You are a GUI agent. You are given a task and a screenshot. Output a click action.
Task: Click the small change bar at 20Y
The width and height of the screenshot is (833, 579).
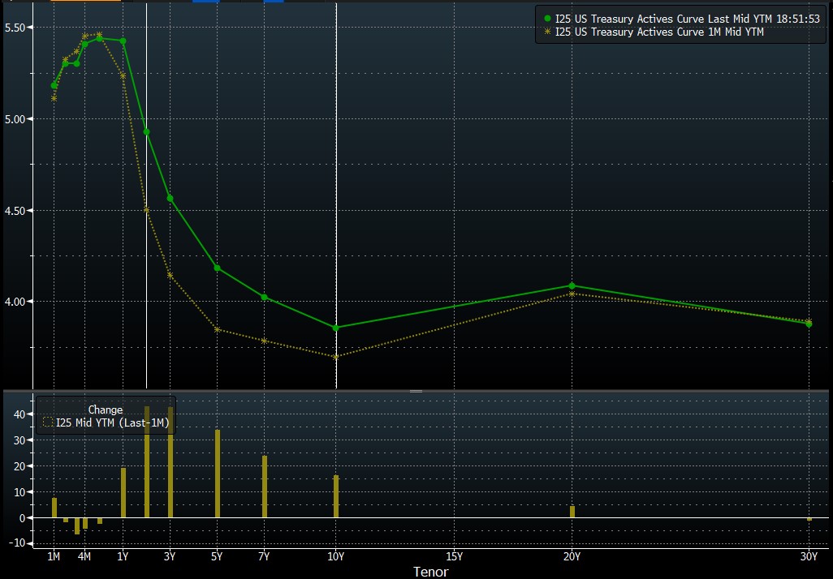[572, 512]
